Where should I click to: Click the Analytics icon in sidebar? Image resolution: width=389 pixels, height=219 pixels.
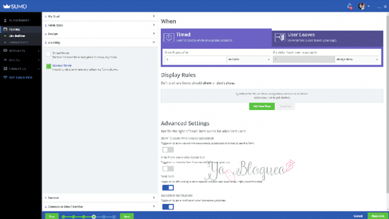(x=4, y=69)
